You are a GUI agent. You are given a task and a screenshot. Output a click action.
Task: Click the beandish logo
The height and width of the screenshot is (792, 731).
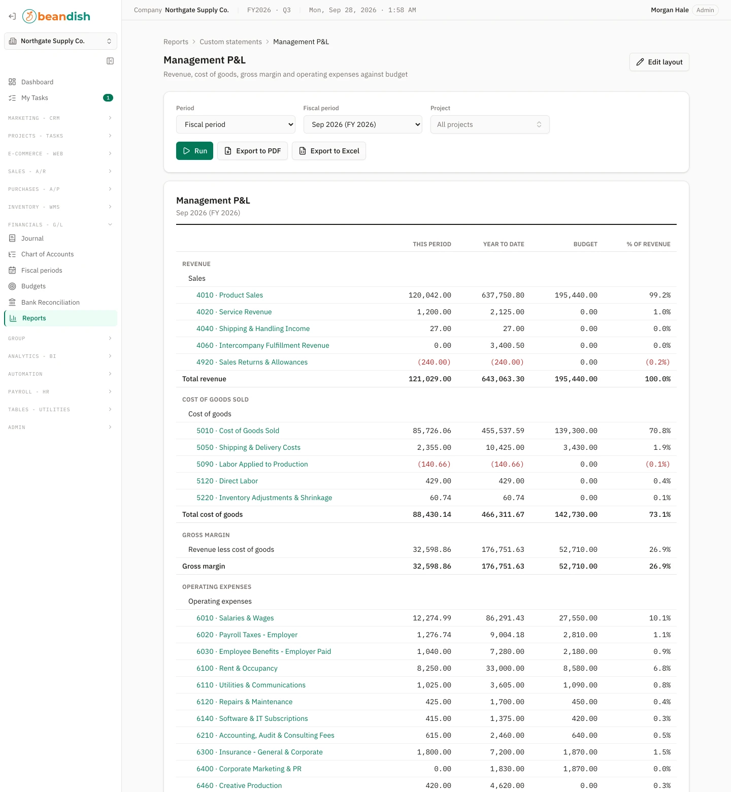[x=56, y=16]
